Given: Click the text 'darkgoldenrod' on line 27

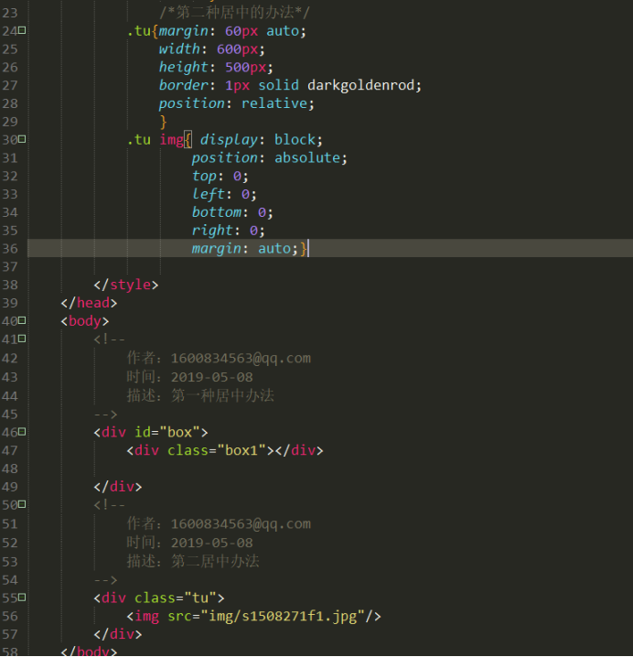Looking at the screenshot, I should 360,85.
